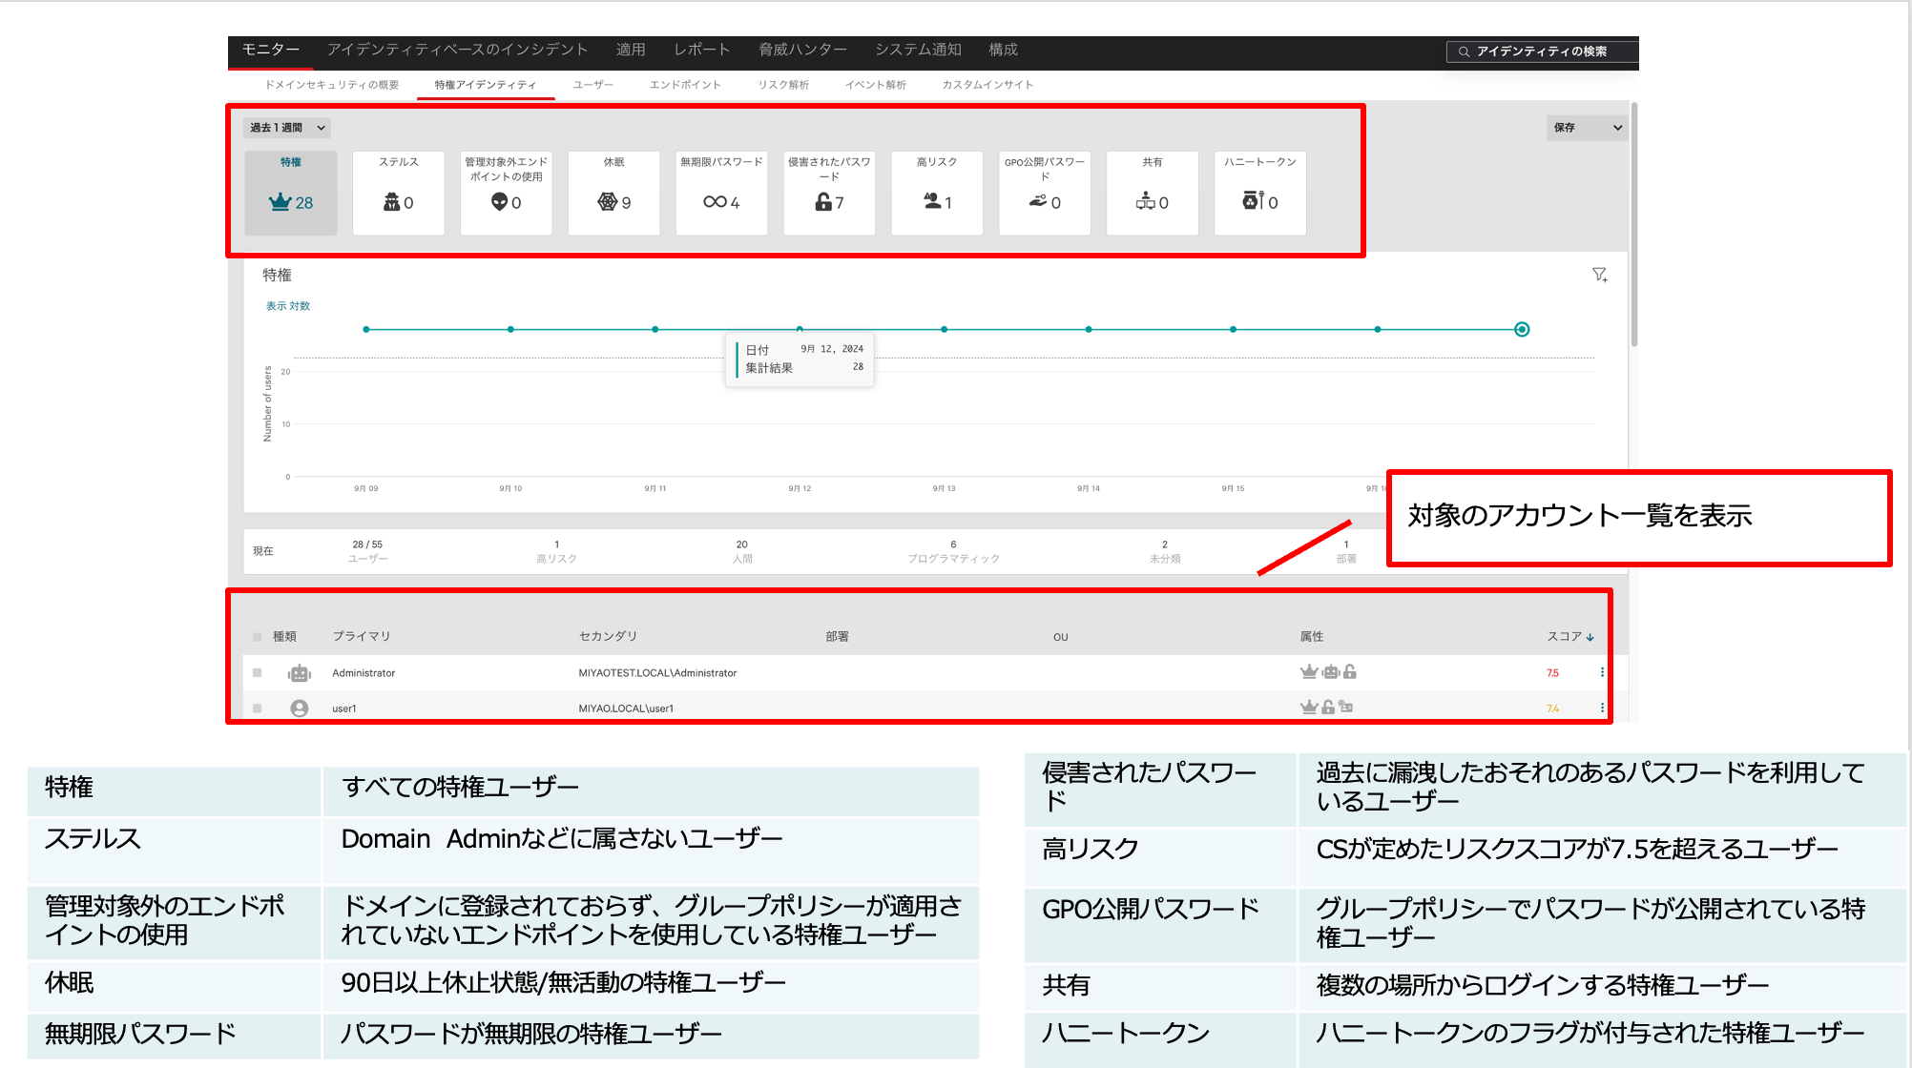Open the three-dot menu for user1
This screenshot has height=1068, width=1912.
[1602, 709]
